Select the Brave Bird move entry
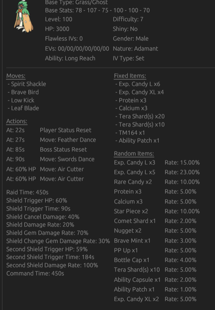 point(23,92)
